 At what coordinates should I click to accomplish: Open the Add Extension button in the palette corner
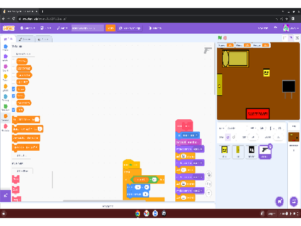tap(5, 196)
